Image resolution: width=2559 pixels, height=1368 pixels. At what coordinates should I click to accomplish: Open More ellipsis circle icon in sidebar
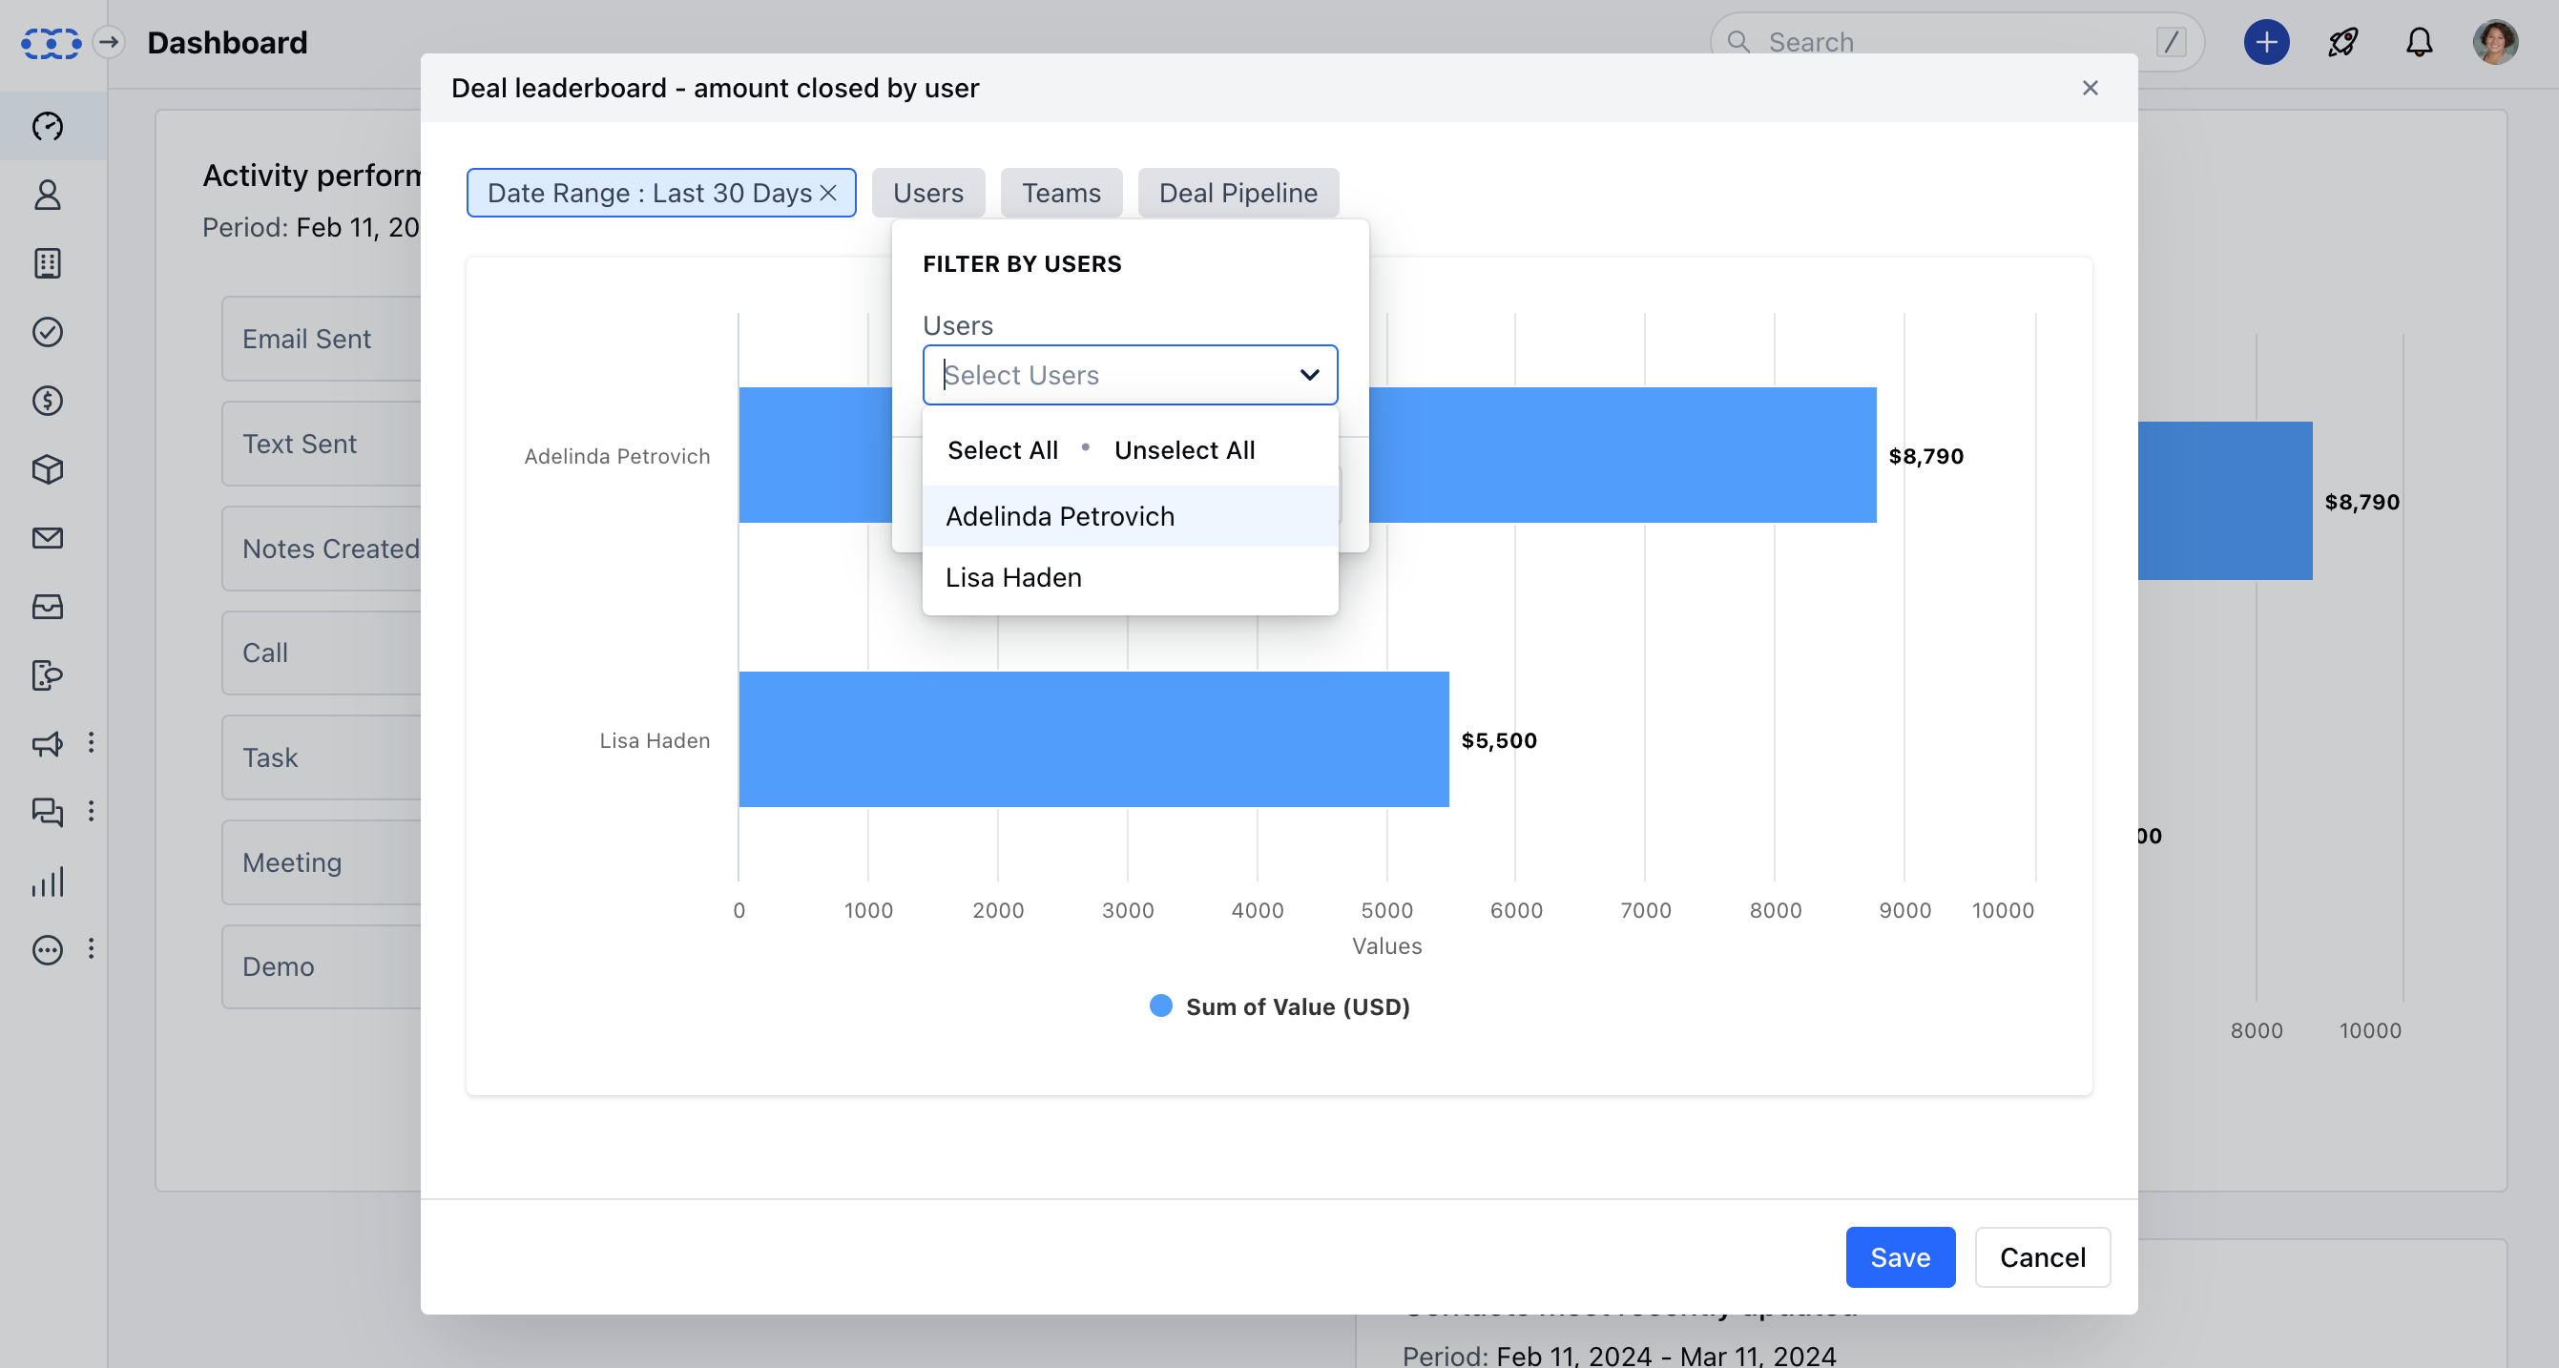tap(48, 950)
